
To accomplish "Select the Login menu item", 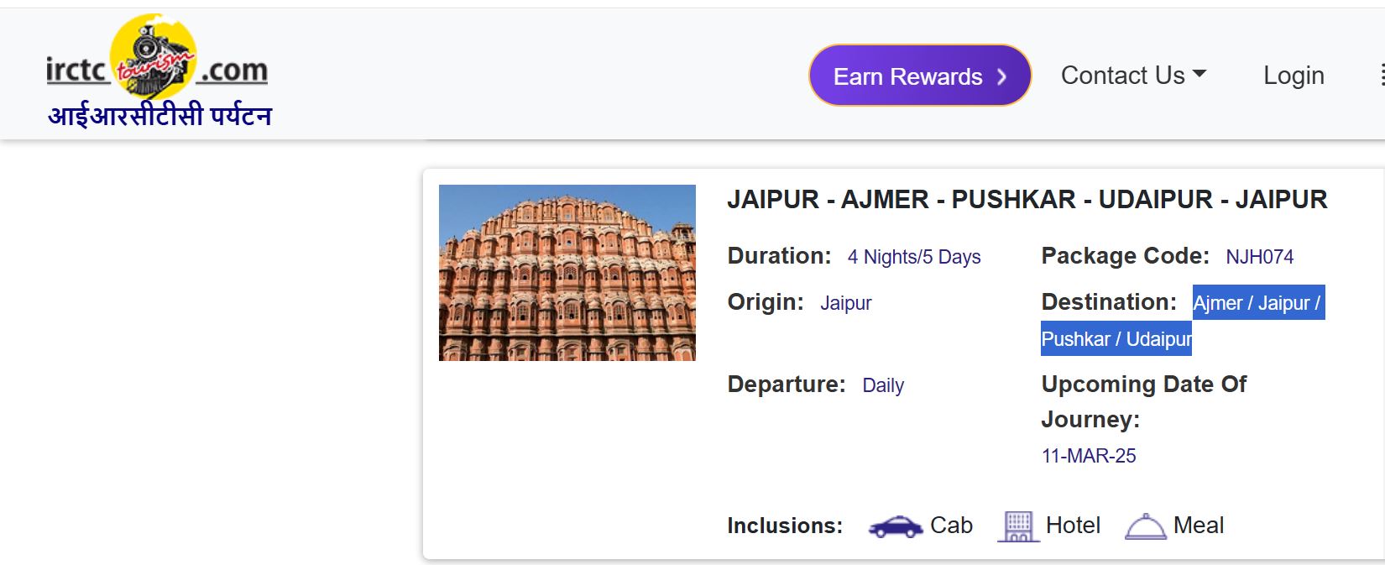I will 1294,75.
